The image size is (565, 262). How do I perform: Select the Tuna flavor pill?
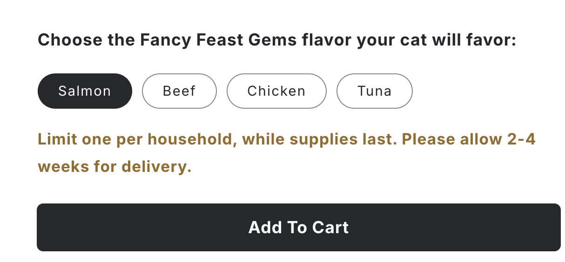click(x=374, y=91)
